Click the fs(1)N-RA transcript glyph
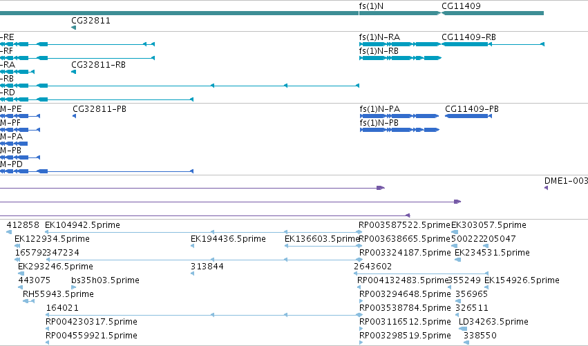The image size is (588, 346). [x=400, y=44]
